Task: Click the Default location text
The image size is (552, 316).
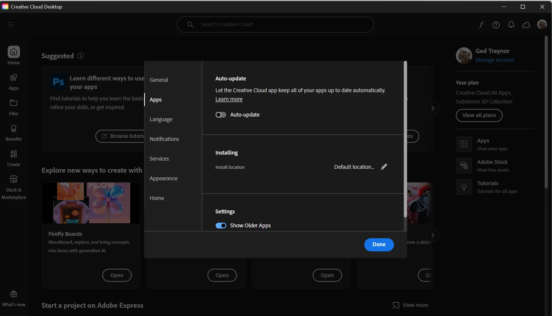Action: (354, 167)
